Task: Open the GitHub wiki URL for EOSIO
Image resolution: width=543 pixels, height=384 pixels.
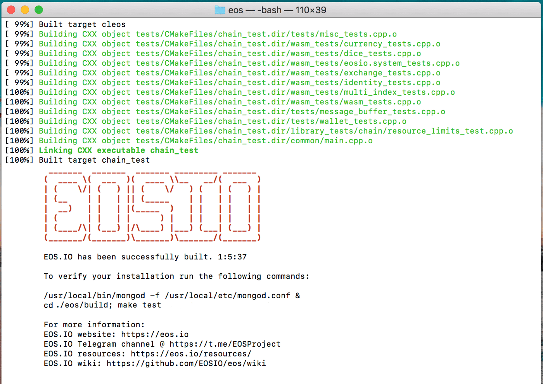Action: coord(186,363)
